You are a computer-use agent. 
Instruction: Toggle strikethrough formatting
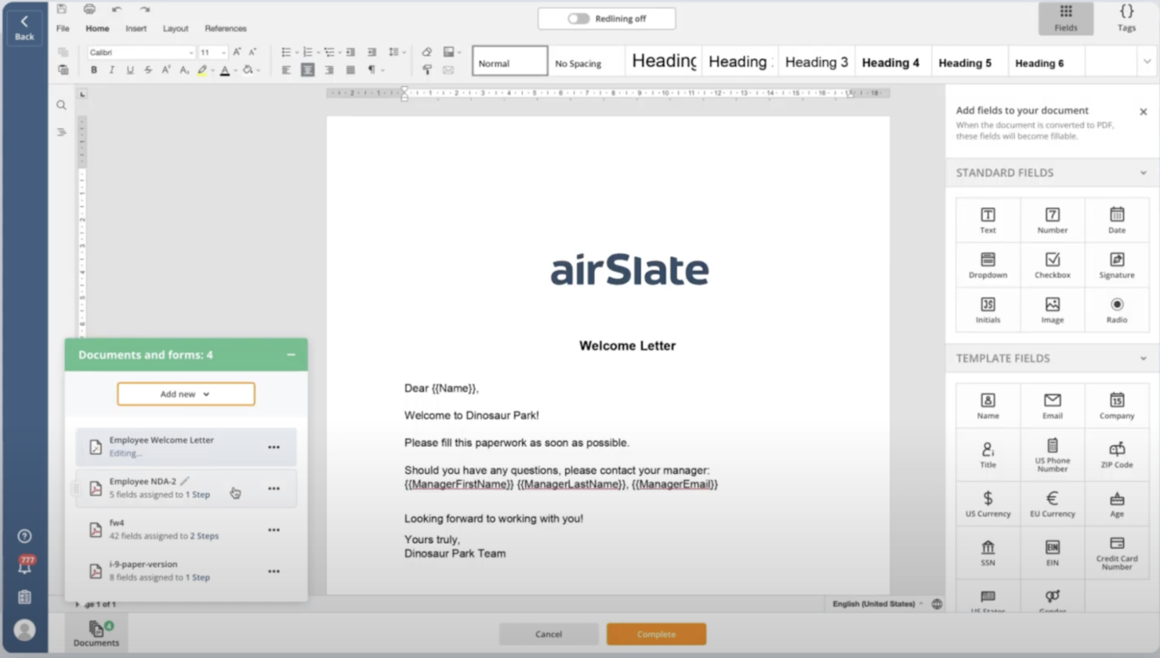click(x=147, y=70)
